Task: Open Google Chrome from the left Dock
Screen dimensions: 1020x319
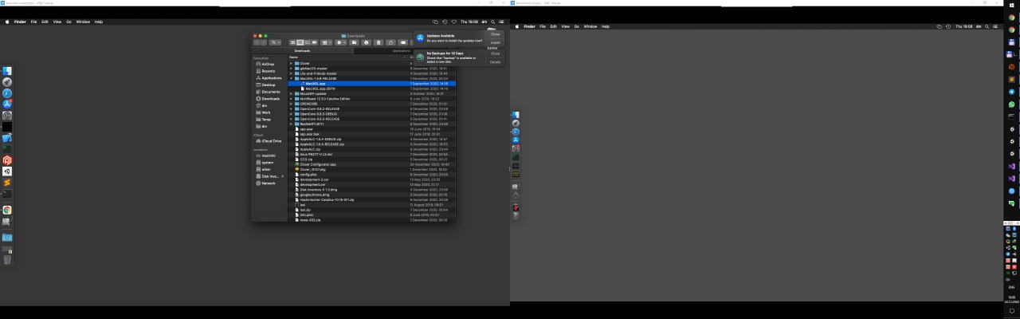Action: (x=6, y=210)
